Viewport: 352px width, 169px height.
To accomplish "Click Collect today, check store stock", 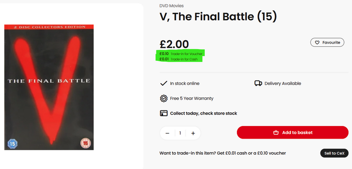I will tap(203, 113).
